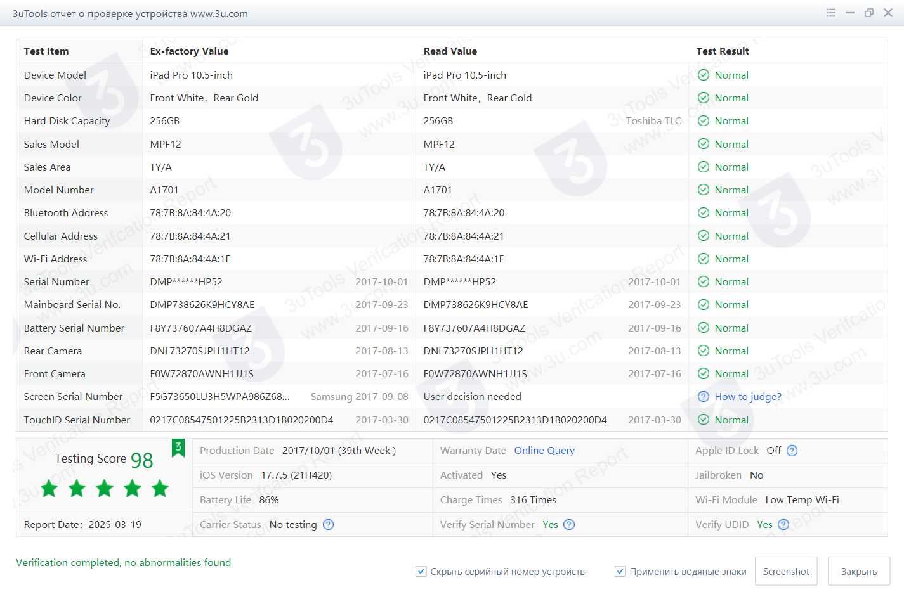Click the Normal check icon for Mainboard Serial No.
The width and height of the screenshot is (904, 599).
pyautogui.click(x=704, y=304)
